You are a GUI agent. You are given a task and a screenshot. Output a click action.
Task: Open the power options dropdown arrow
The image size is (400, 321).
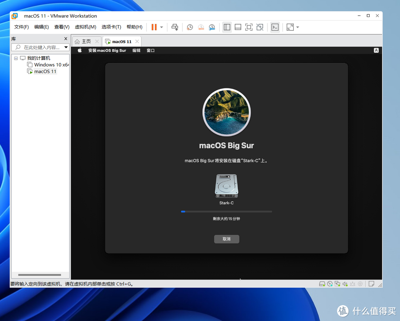pyautogui.click(x=161, y=27)
